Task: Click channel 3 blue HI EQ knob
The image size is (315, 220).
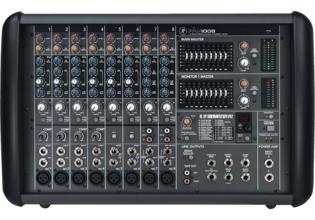Action: pos(75,60)
